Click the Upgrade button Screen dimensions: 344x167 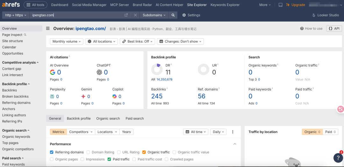(x=296, y=5)
